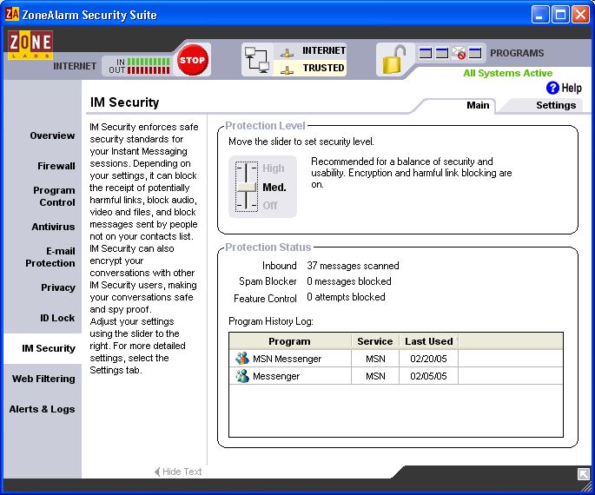
Task: Click the Internet Lock padlock icon
Action: (393, 59)
